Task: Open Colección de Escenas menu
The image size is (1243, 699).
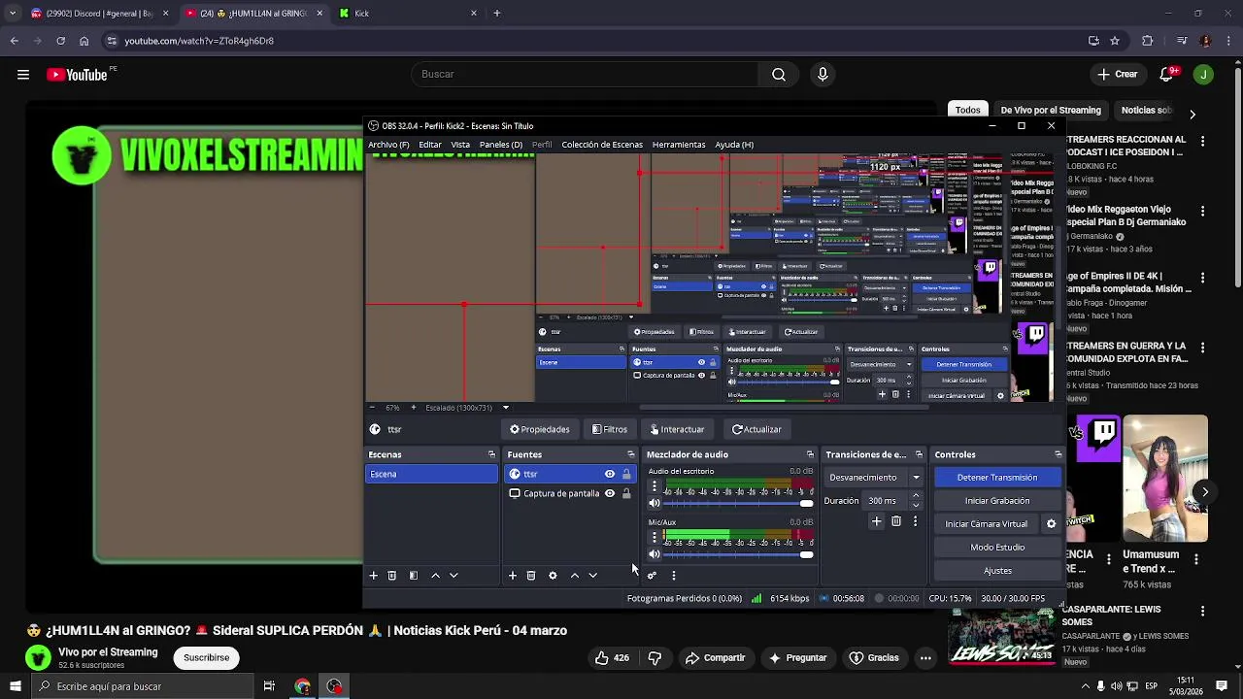Action: pos(602,145)
